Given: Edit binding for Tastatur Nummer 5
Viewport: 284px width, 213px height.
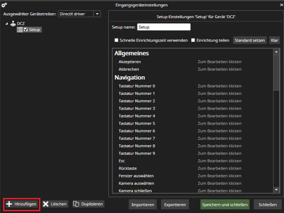Looking at the screenshot, I should click(220, 124).
